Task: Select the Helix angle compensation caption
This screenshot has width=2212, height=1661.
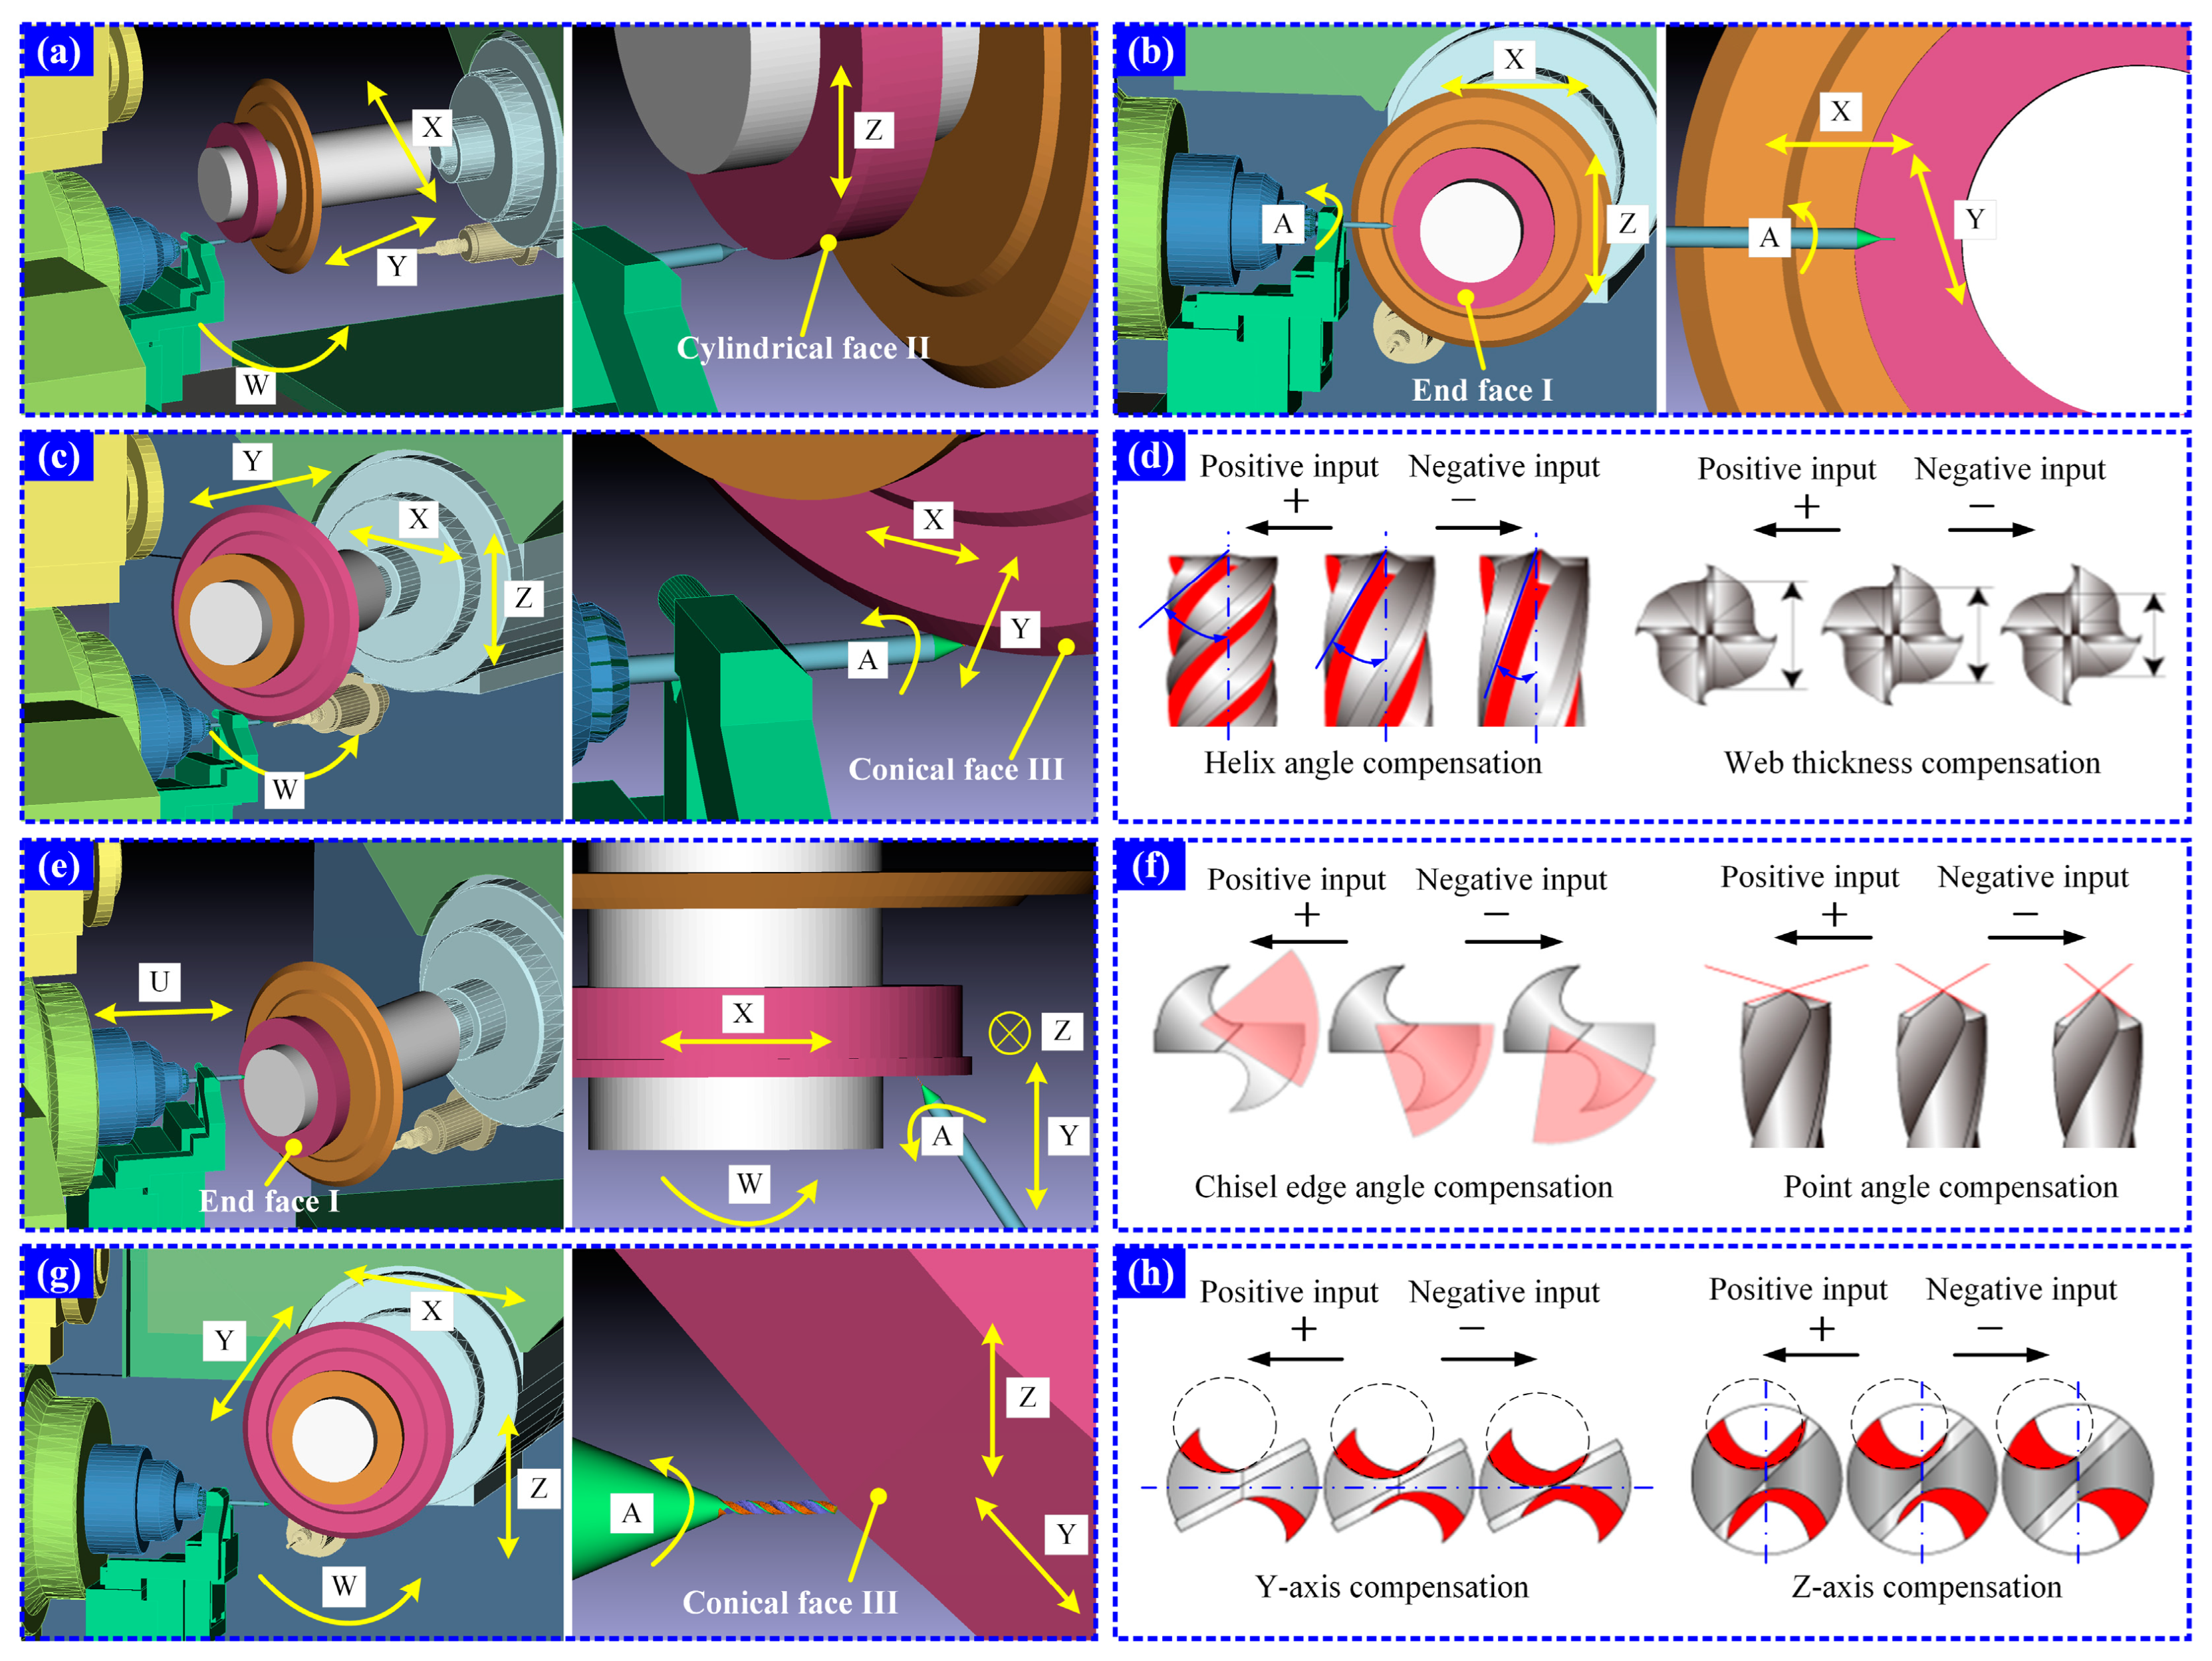Action: (1372, 763)
